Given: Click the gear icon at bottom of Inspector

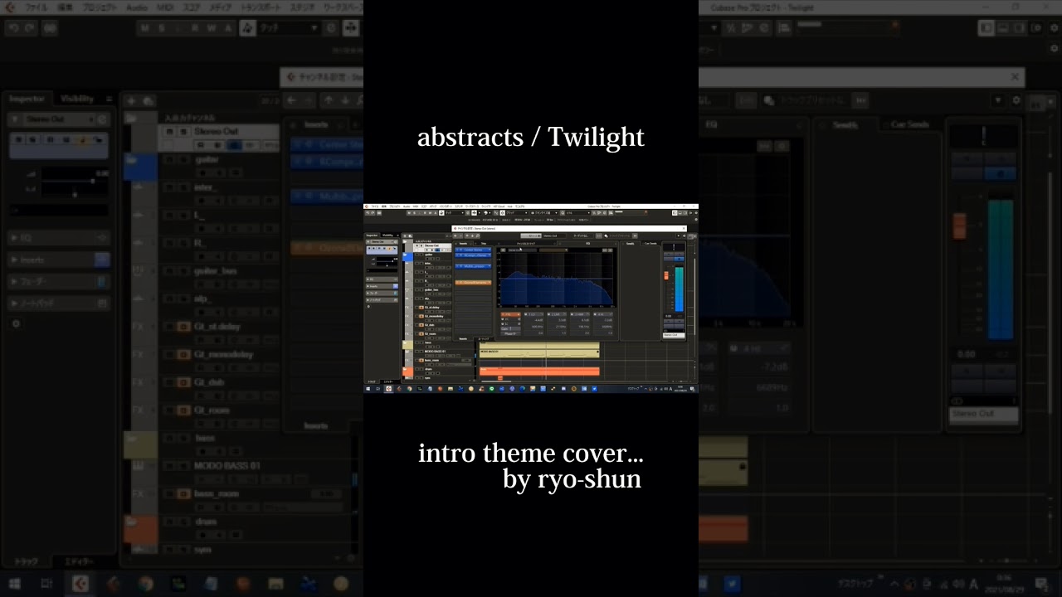Looking at the screenshot, I should pyautogui.click(x=16, y=323).
